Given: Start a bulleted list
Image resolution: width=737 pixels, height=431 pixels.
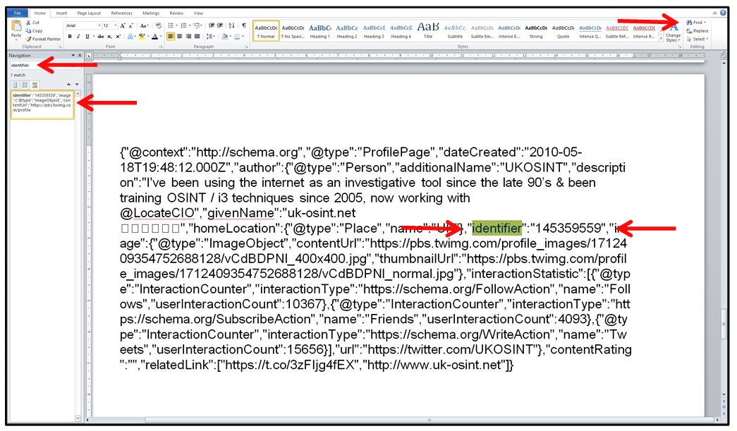Looking at the screenshot, I should click(170, 25).
